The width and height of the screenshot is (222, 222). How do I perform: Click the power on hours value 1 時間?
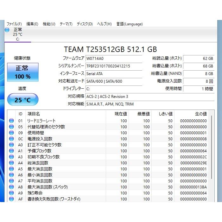pos(199,89)
